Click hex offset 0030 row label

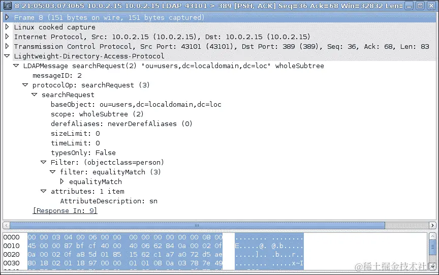[x=12, y=263]
